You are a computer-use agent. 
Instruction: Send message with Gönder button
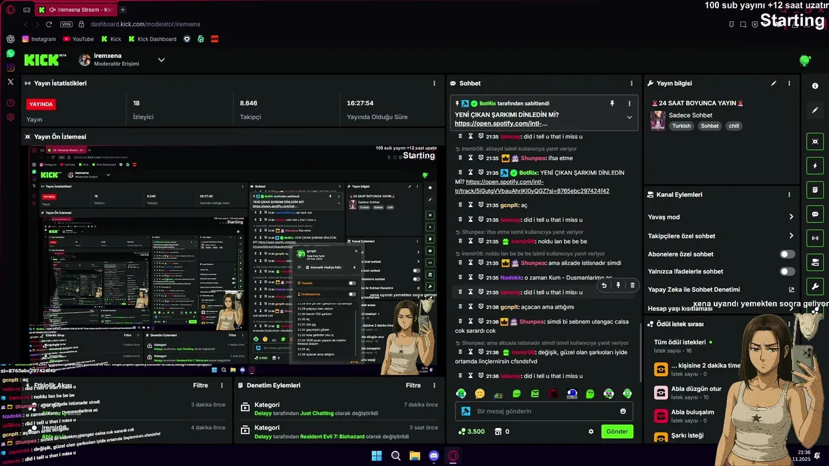coord(617,432)
